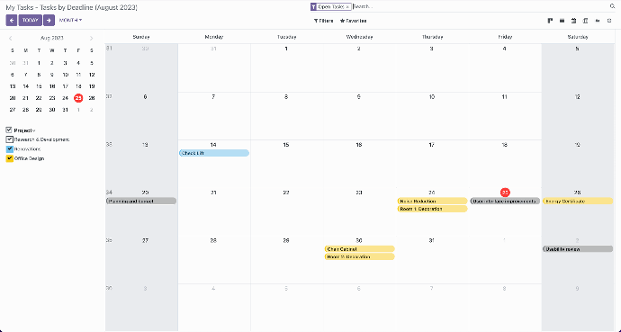Click the search magnifier icon
The width and height of the screenshot is (621, 332).
[612, 6]
